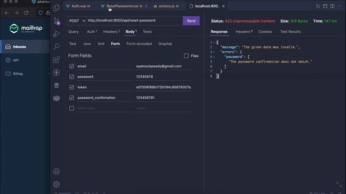
Task: Click the browser shield icon
Action: point(41,13)
